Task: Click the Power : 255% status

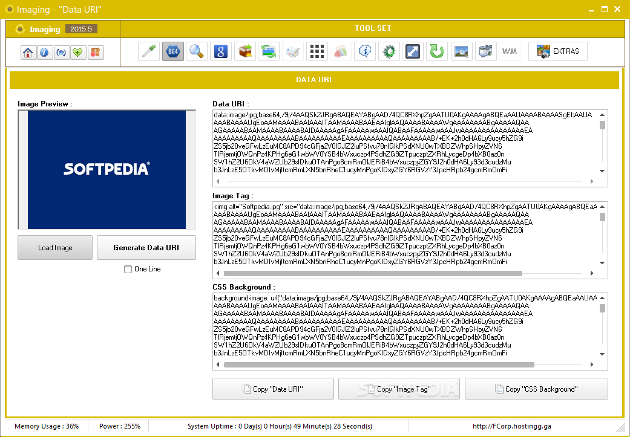Action: pos(120,426)
